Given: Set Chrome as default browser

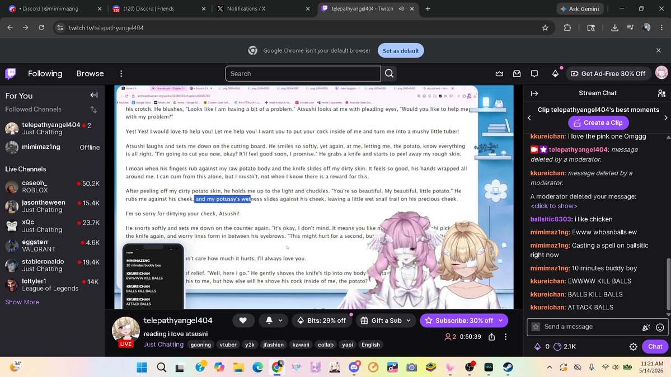Looking at the screenshot, I should tap(401, 50).
